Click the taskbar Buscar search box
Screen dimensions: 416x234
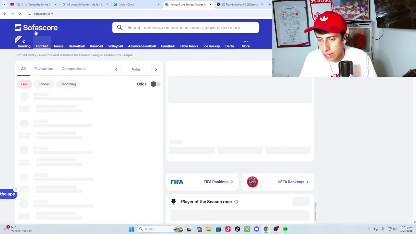161,229
